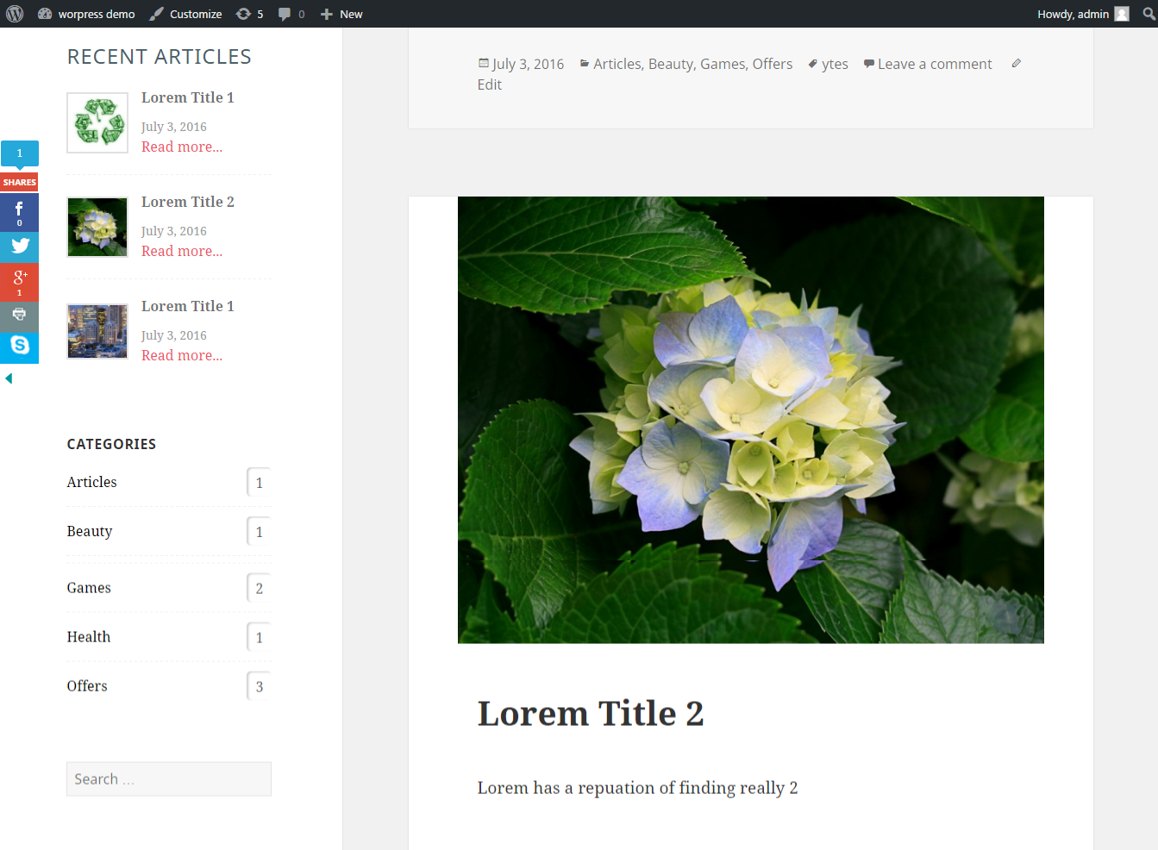Viewport: 1158px width, 850px height.
Task: Click the pencil edit icon in post meta
Action: pos(1016,63)
